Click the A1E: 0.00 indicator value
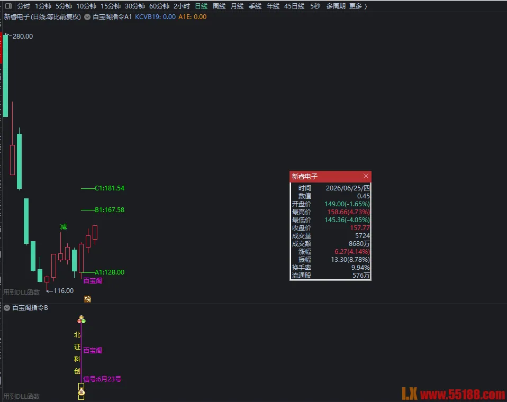507x402 pixels. (193, 17)
